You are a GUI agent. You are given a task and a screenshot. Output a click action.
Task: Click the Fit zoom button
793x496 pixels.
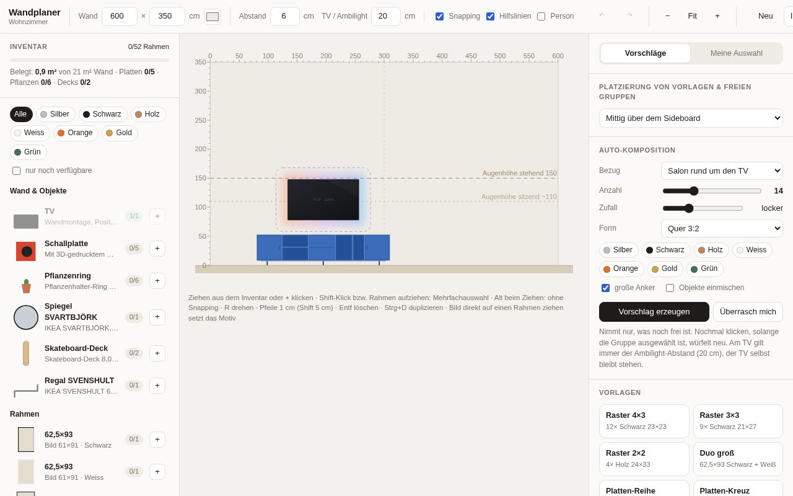tap(692, 16)
